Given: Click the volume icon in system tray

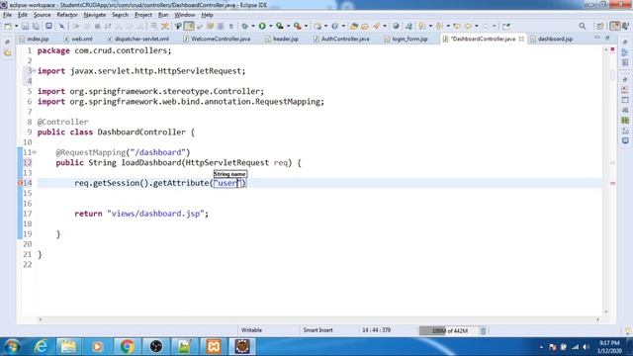Looking at the screenshot, I should click(586, 347).
